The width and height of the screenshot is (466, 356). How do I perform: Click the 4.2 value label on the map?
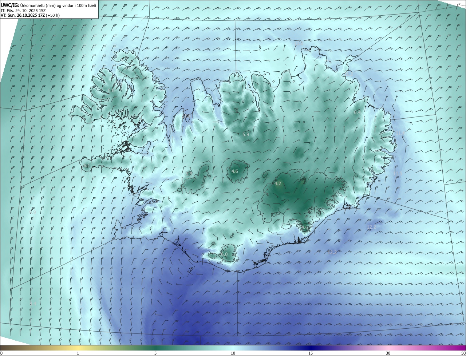278,184
